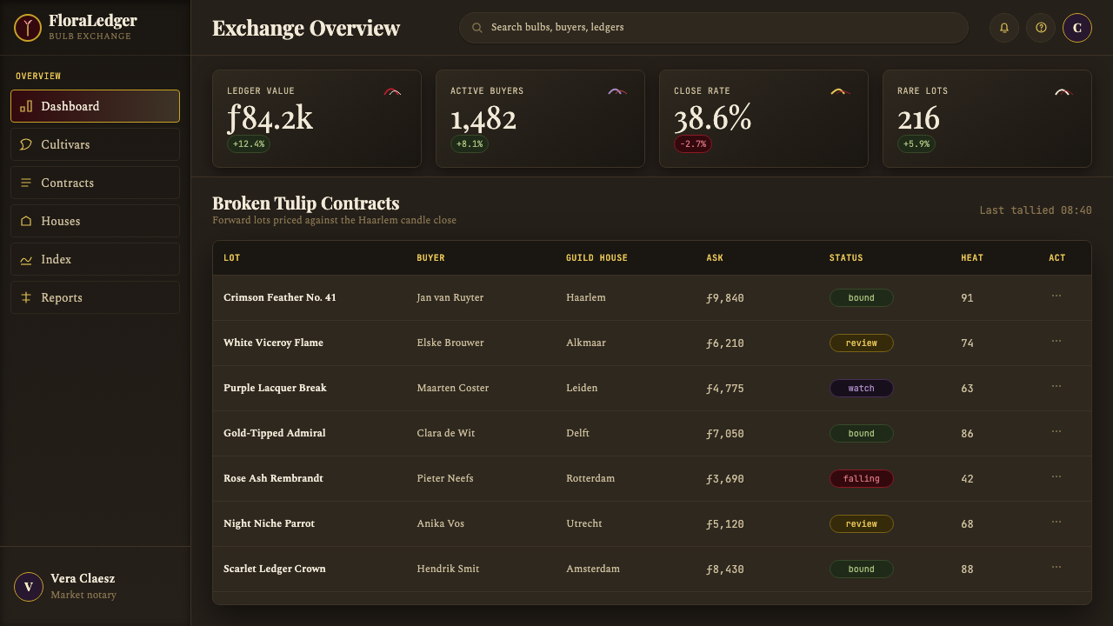Screen dimensions: 1113x626
Task: Click the FloraLedger tulip logo icon
Action: click(28, 28)
